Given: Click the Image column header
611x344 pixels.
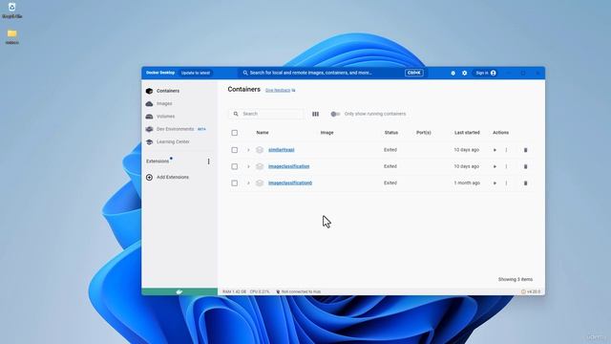Looking at the screenshot, I should coord(327,133).
